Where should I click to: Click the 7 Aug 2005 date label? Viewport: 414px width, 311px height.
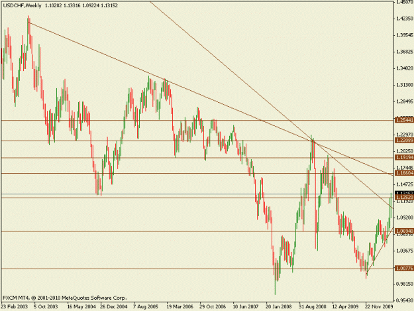[146, 307]
